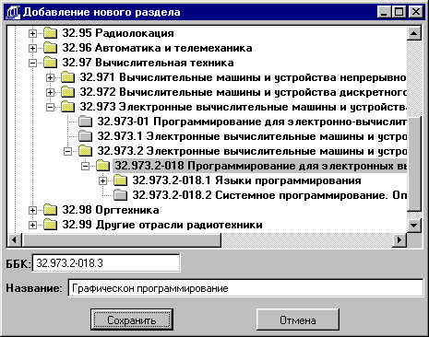Viewport: 429px width, 337px height.
Task: Click the folder icon of 32.98 Оргтехника
Action: 50,210
